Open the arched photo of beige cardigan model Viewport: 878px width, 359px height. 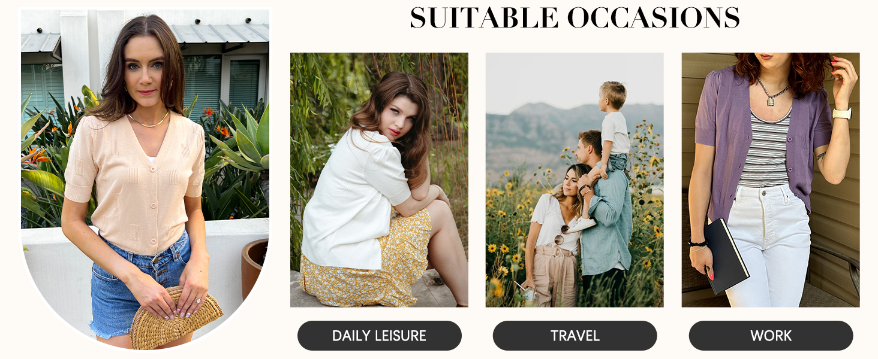[145, 179]
